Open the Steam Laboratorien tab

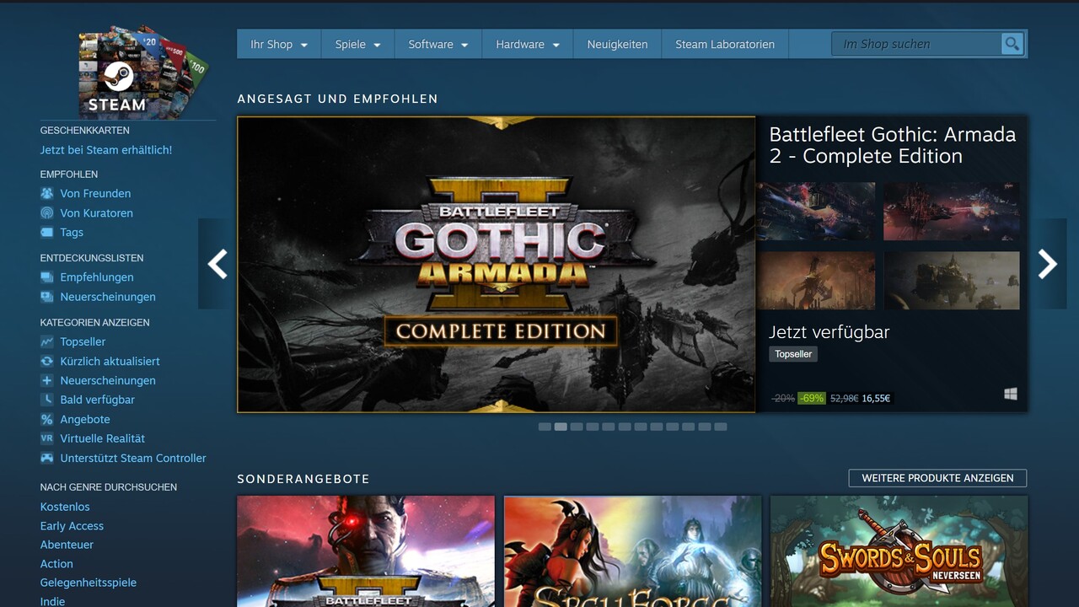[725, 45]
